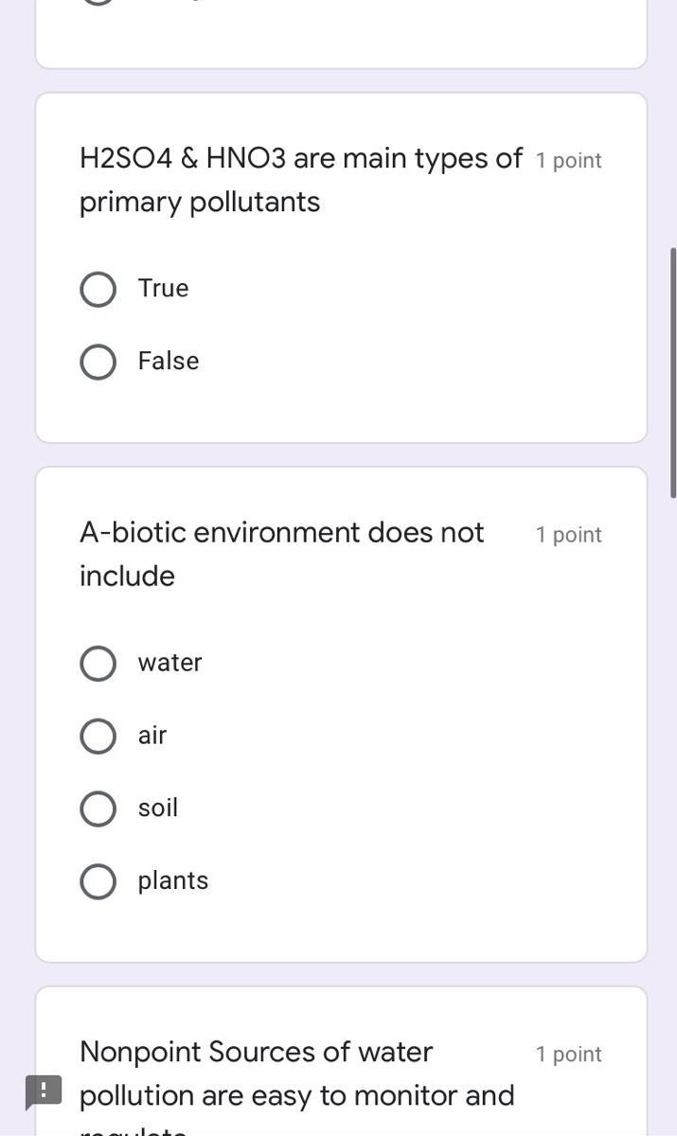Click the True answer label text
The image size is (677, 1136).
click(163, 289)
